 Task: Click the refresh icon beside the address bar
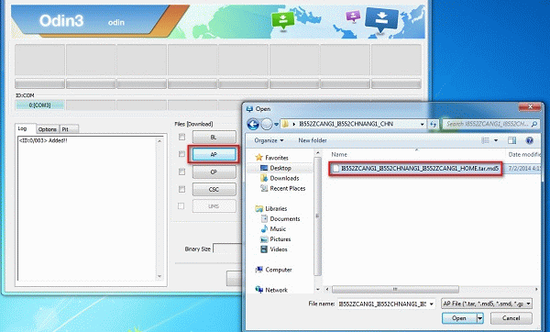434,124
